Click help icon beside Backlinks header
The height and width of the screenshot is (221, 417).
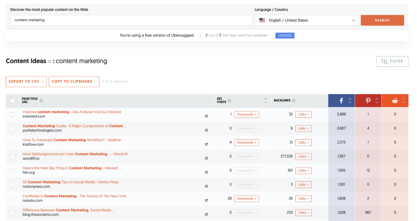click(294, 101)
